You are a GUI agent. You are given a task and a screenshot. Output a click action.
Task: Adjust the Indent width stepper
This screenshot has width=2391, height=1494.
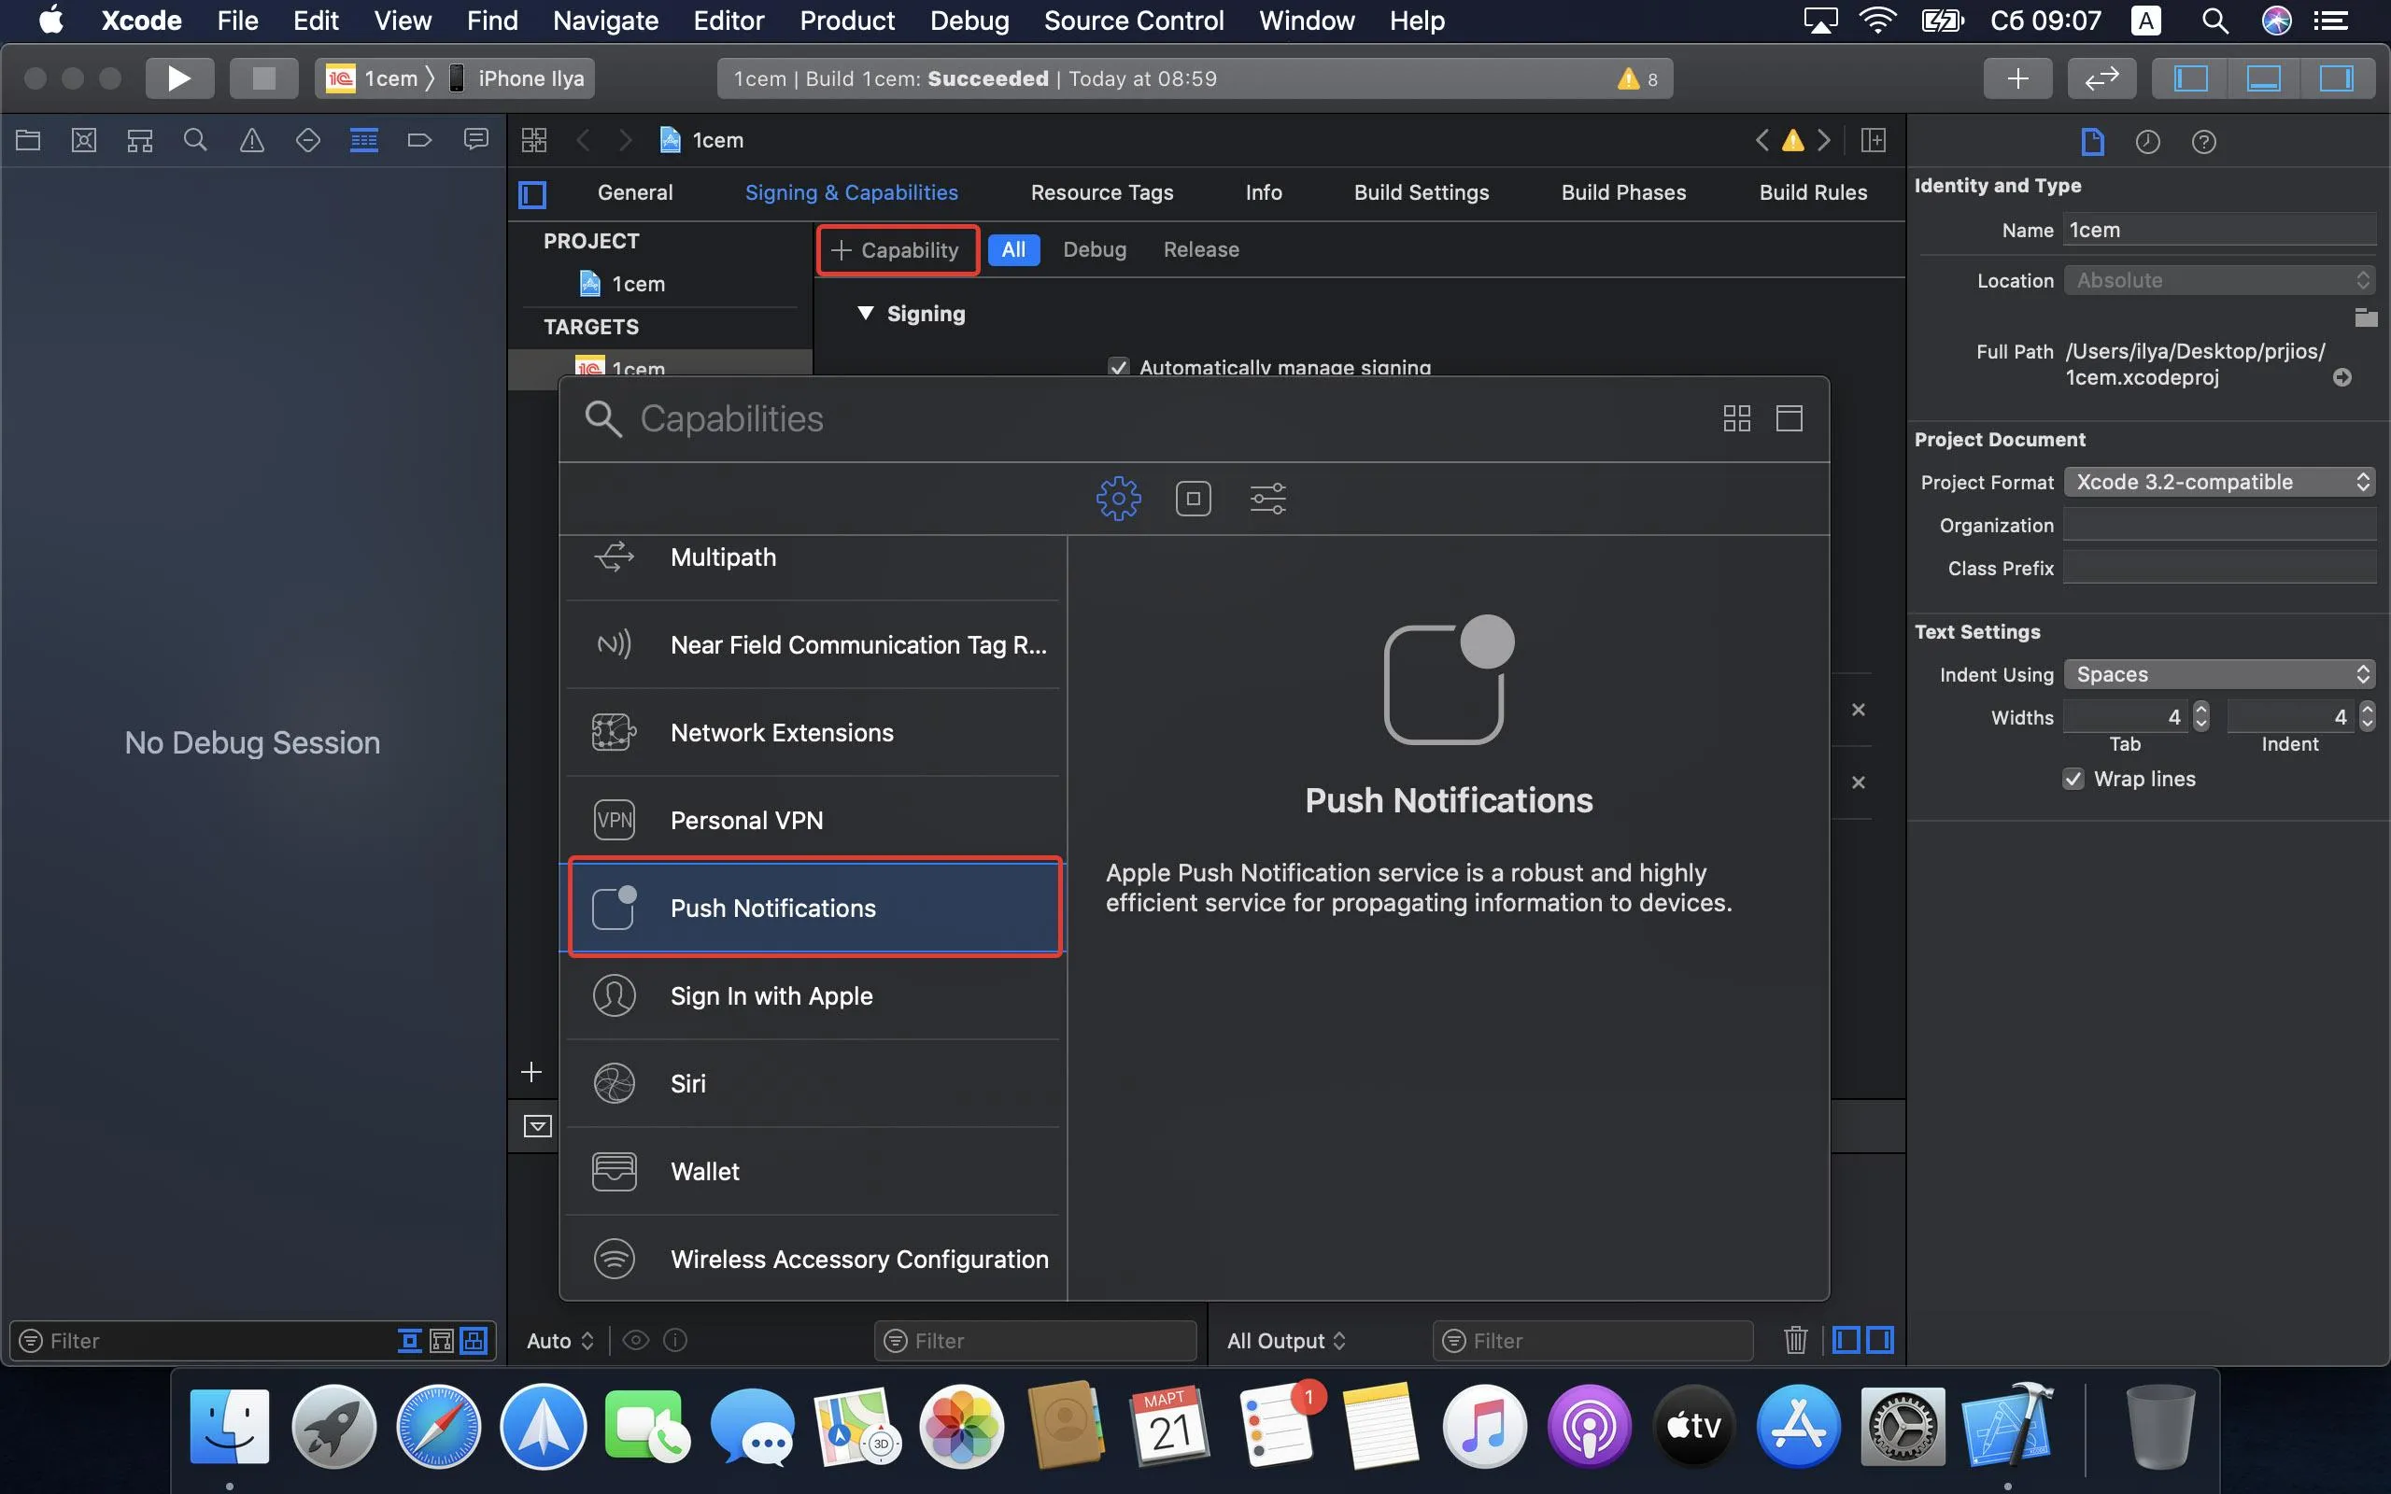(2367, 716)
